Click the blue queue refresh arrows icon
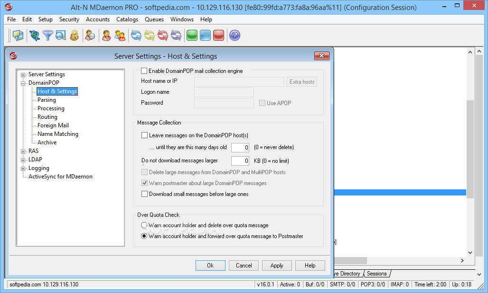The image size is (488, 293). [136, 36]
